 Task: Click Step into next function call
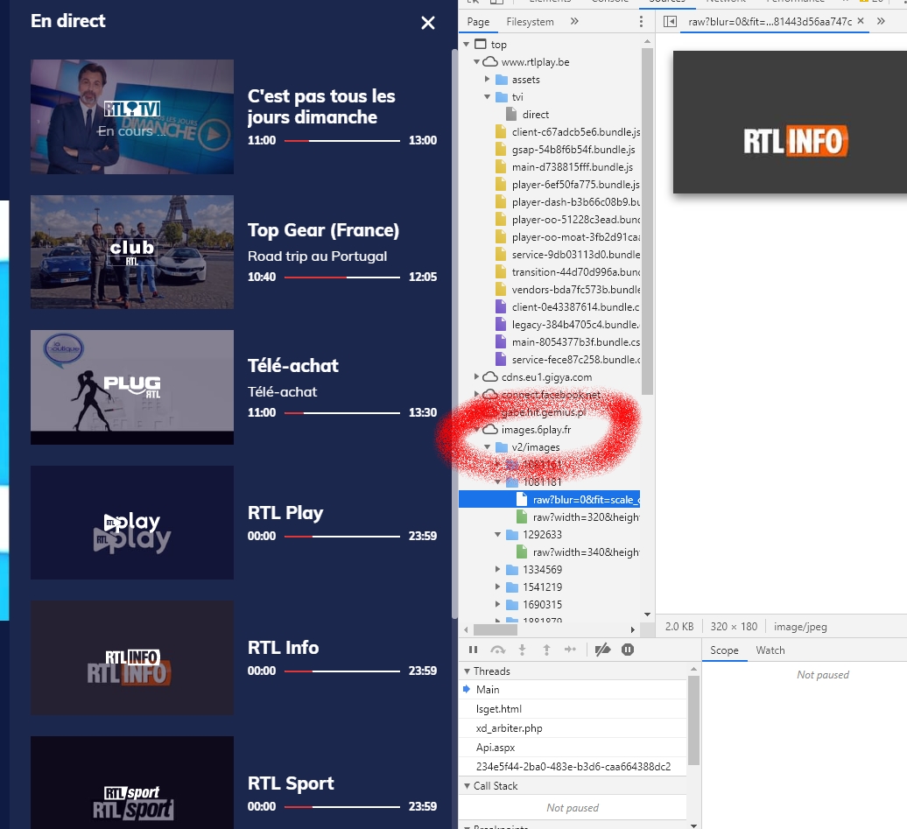click(523, 650)
